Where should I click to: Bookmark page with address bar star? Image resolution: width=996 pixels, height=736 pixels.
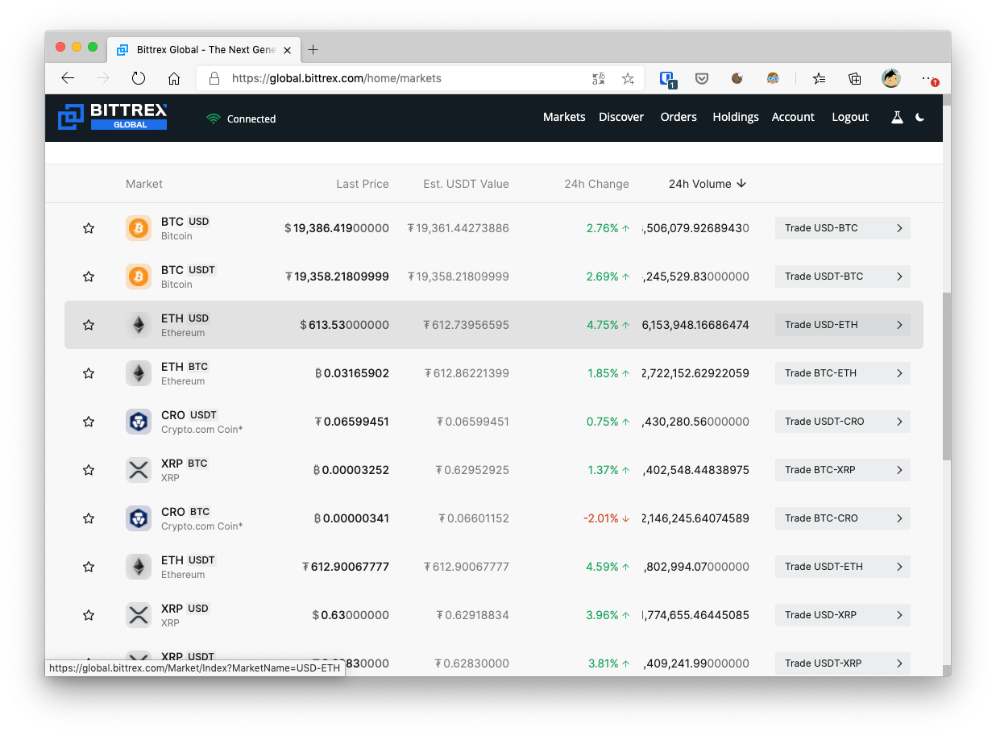tap(628, 78)
